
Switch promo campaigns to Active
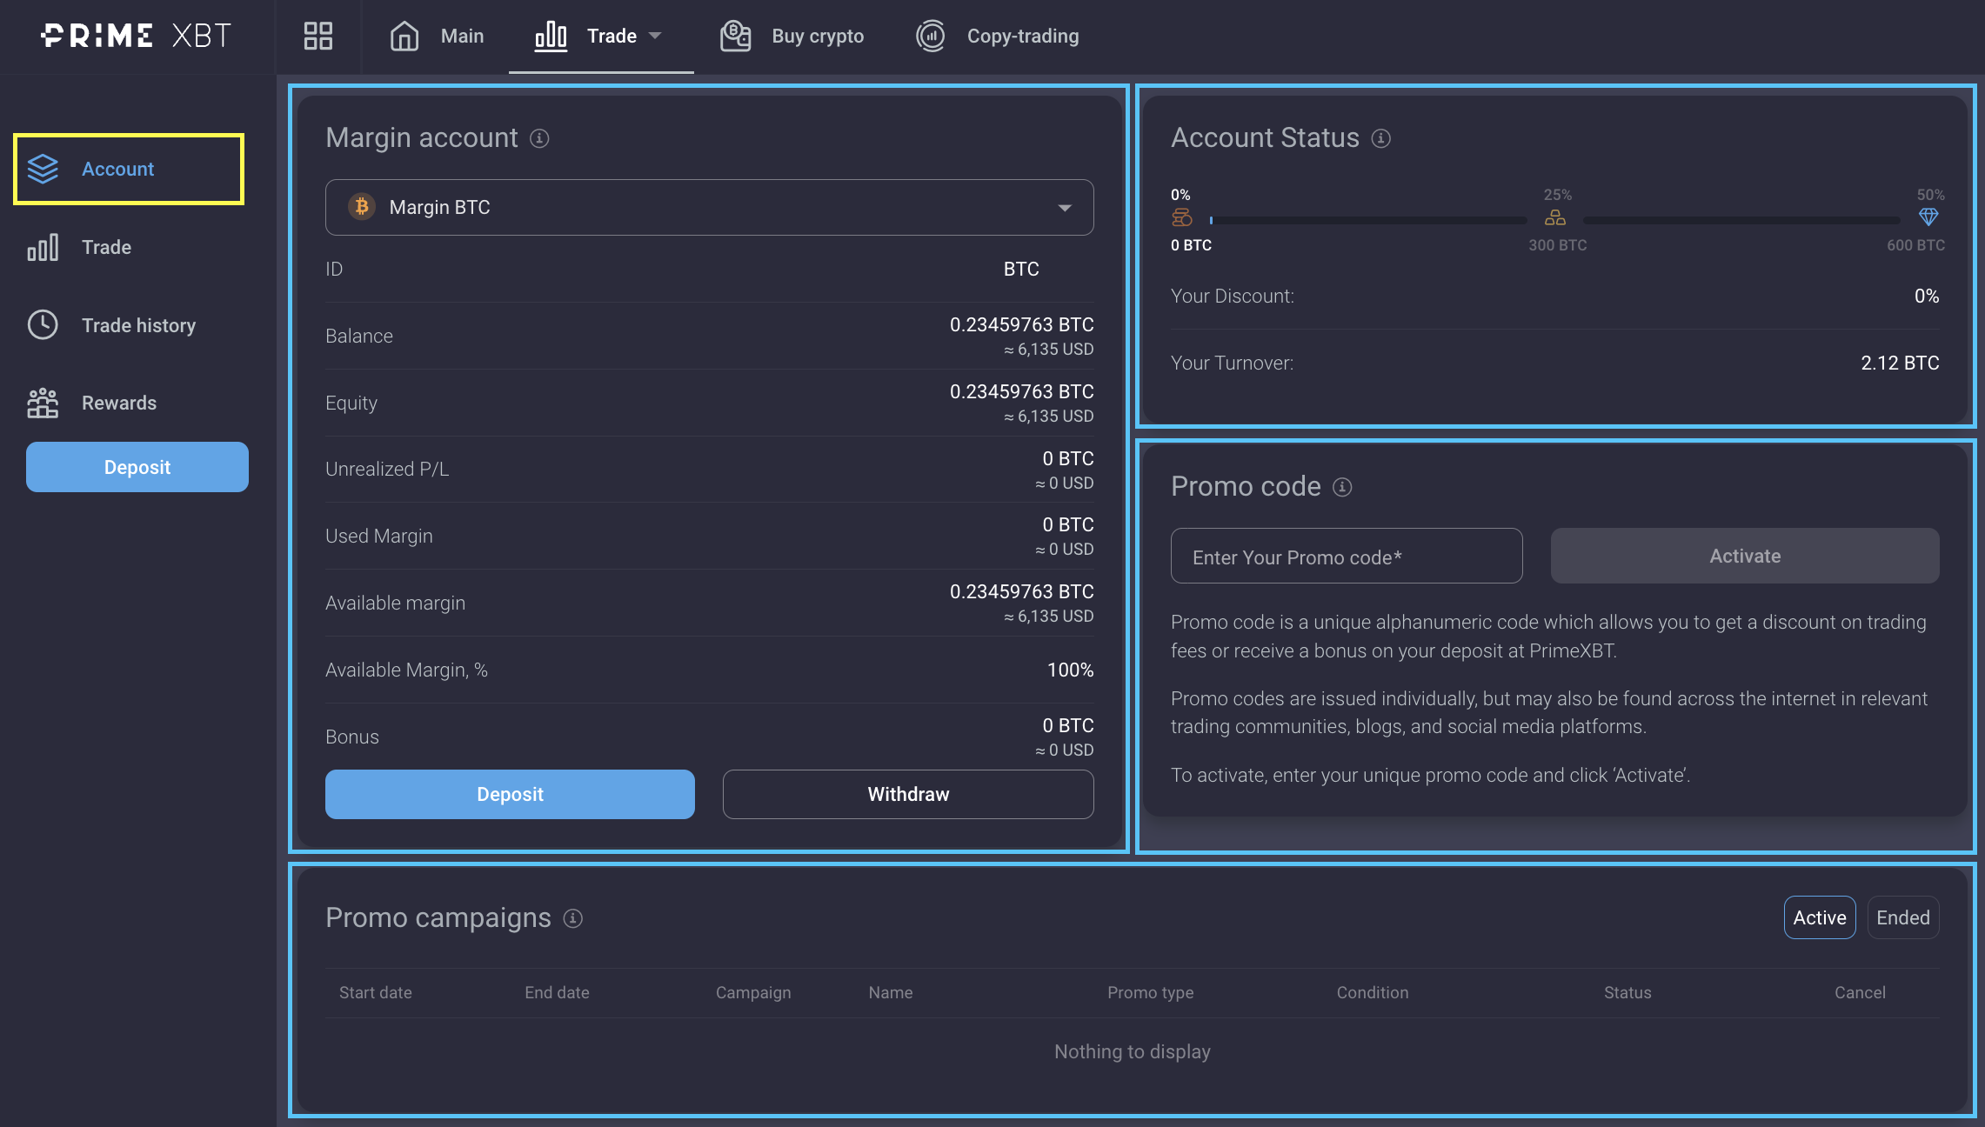pos(1819,917)
